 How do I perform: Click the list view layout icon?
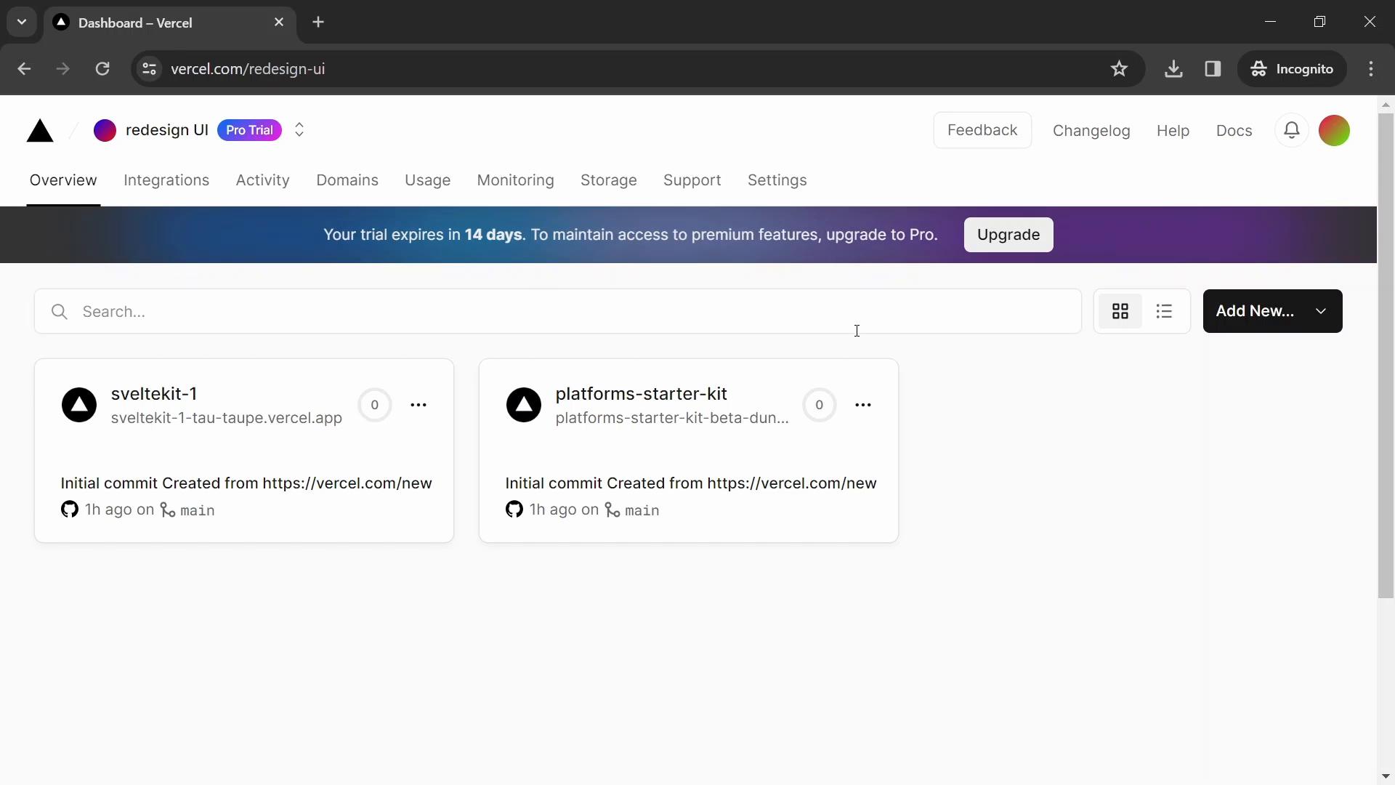click(1163, 310)
